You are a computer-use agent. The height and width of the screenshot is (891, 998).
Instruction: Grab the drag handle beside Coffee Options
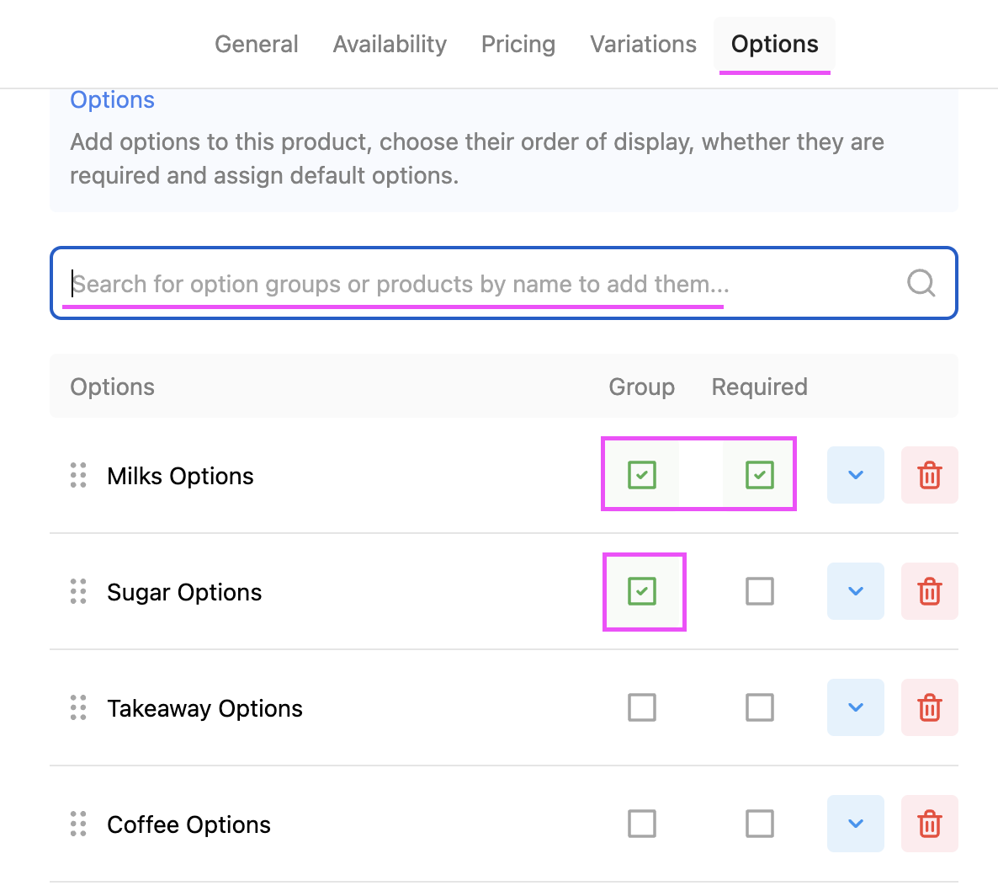pos(78,824)
